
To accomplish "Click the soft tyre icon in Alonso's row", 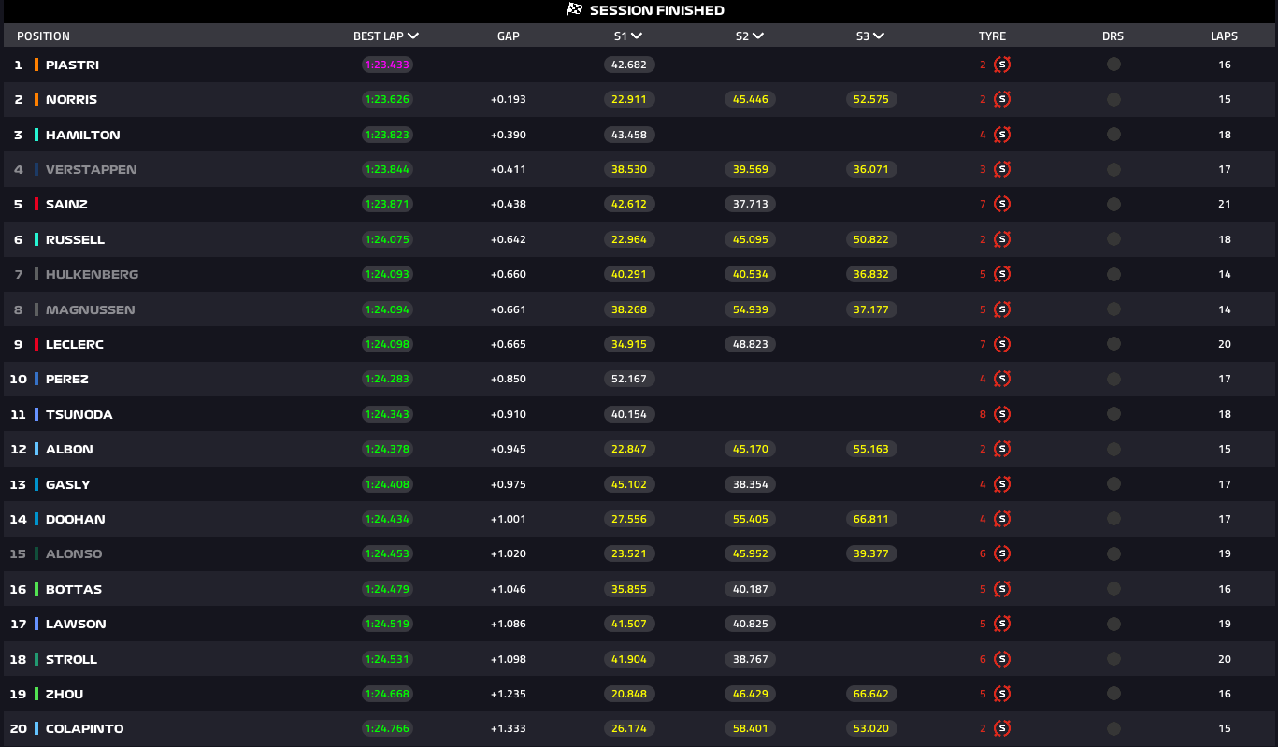I will 1002,553.
